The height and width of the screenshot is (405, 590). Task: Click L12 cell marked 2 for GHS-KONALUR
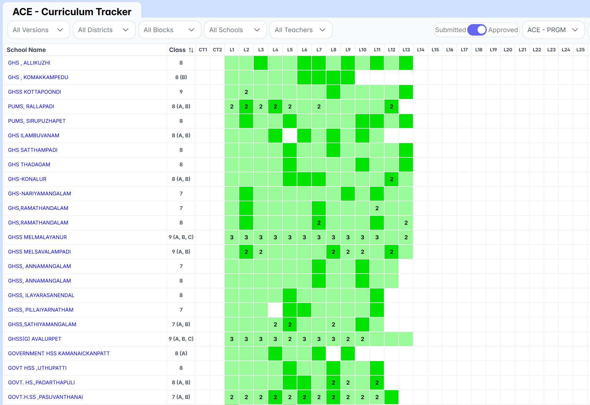coord(392,179)
